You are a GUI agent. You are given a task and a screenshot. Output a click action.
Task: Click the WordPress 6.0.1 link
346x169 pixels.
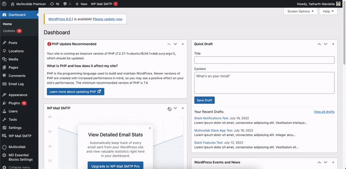pos(61,19)
